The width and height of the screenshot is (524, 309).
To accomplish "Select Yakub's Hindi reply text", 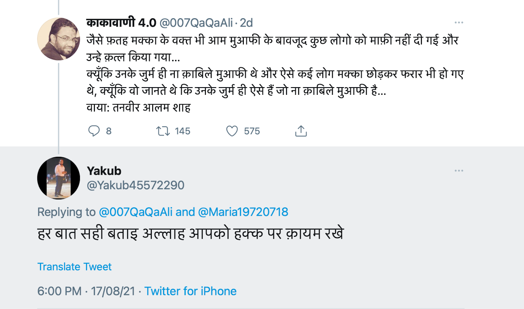I will pyautogui.click(x=190, y=234).
